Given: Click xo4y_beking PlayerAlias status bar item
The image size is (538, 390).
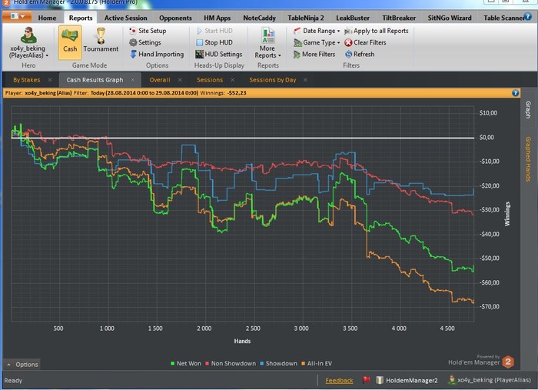Looking at the screenshot, I should coord(490,380).
